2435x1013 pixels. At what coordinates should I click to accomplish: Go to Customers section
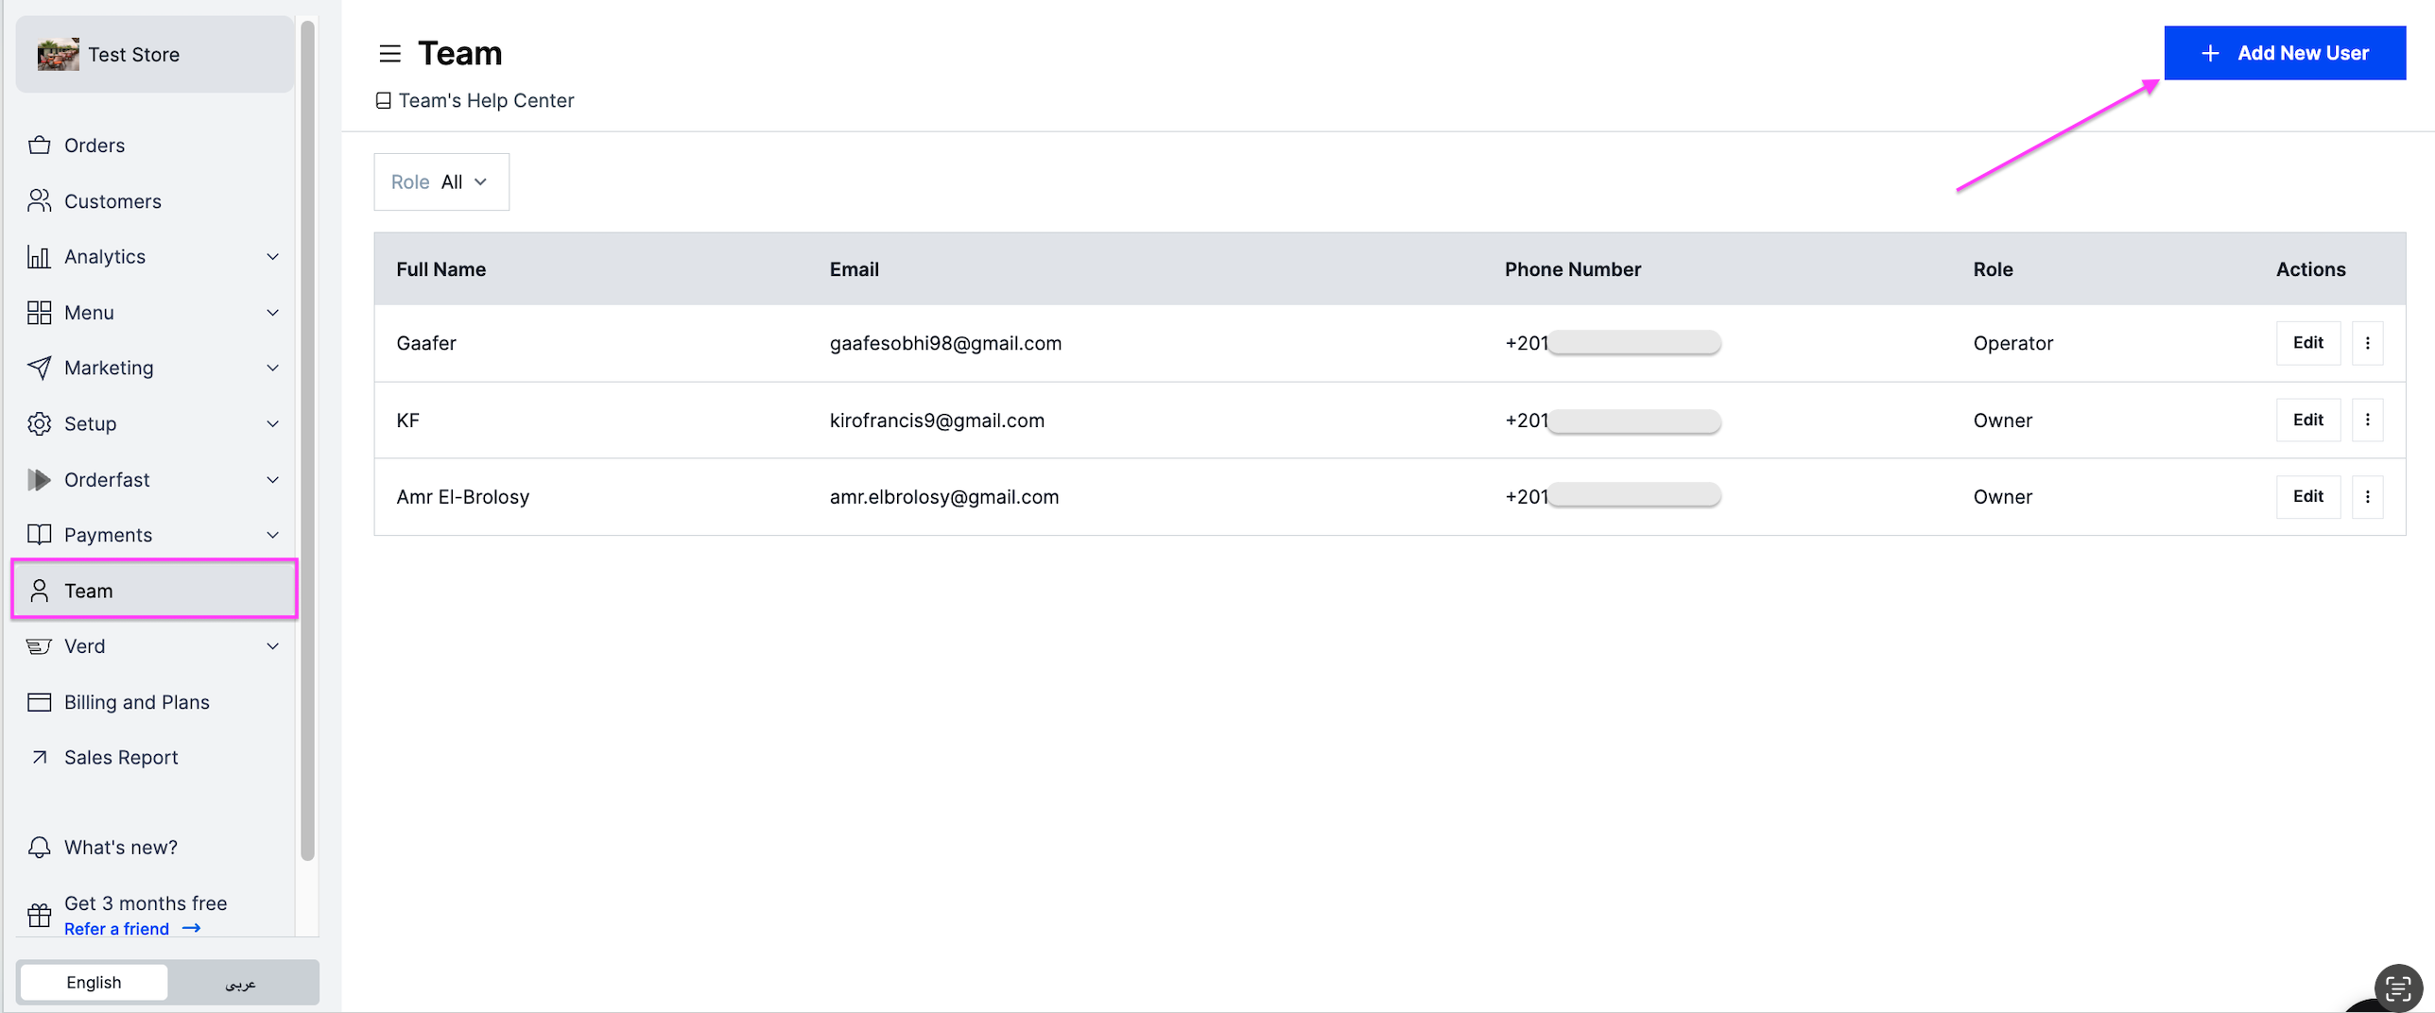point(154,201)
